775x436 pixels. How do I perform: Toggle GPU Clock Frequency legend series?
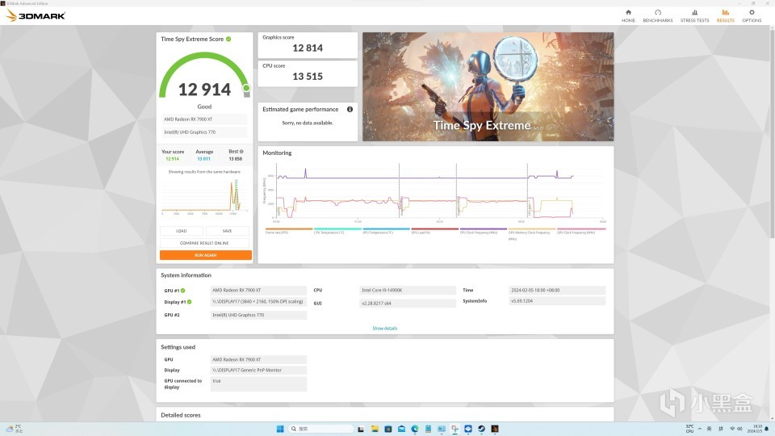[x=580, y=231]
